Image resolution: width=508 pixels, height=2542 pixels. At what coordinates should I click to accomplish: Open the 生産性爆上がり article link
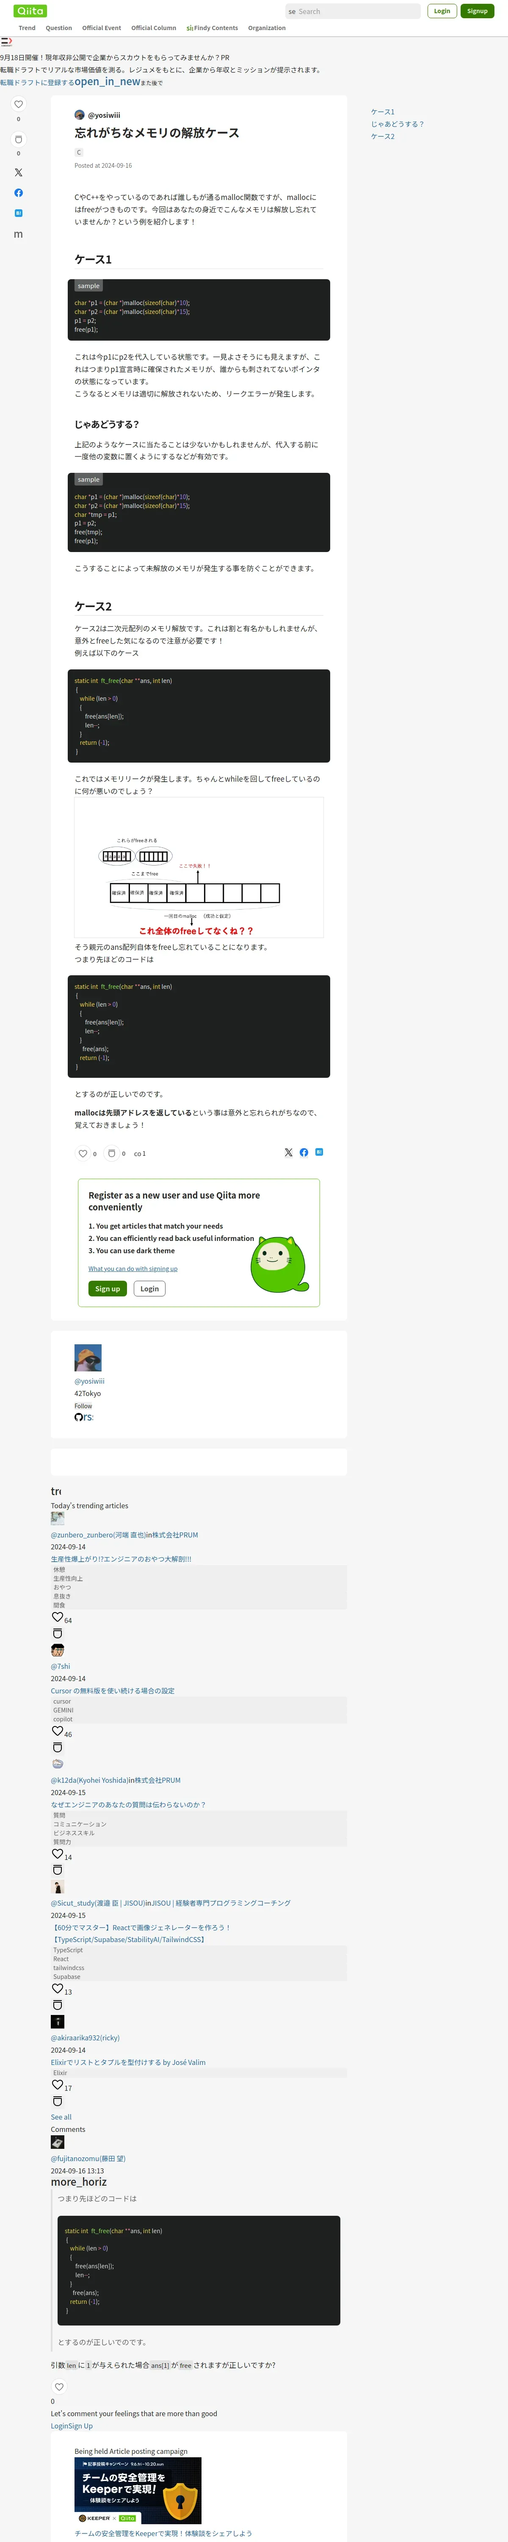click(121, 1559)
